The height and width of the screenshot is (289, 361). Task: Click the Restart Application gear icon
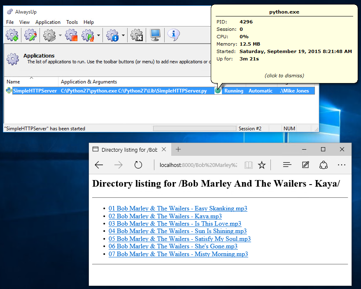(88, 35)
